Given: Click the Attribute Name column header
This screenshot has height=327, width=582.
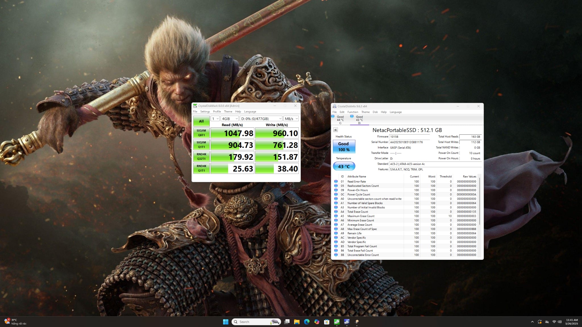Looking at the screenshot, I should click(357, 177).
